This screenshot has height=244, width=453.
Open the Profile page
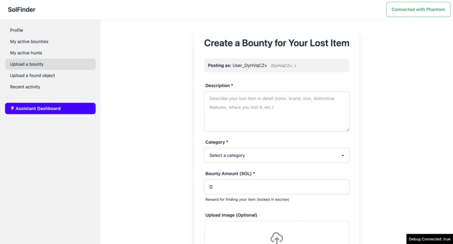click(17, 30)
